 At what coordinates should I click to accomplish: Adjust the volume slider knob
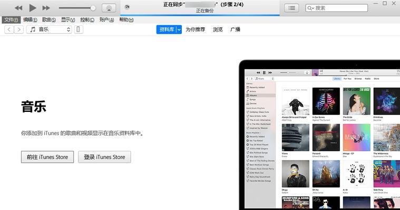[x=93, y=8]
